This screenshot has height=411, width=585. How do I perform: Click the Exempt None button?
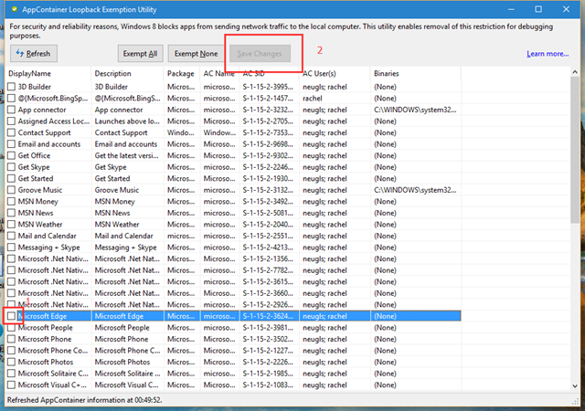coord(196,54)
